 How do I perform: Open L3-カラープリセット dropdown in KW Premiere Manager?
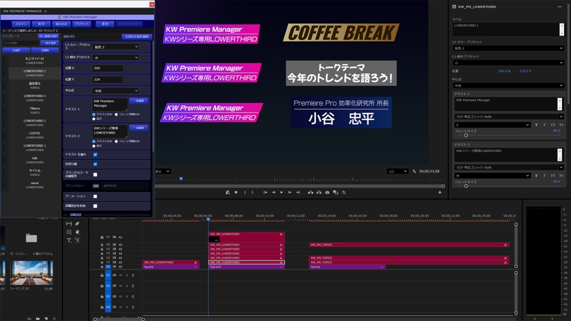pyautogui.click(x=116, y=47)
